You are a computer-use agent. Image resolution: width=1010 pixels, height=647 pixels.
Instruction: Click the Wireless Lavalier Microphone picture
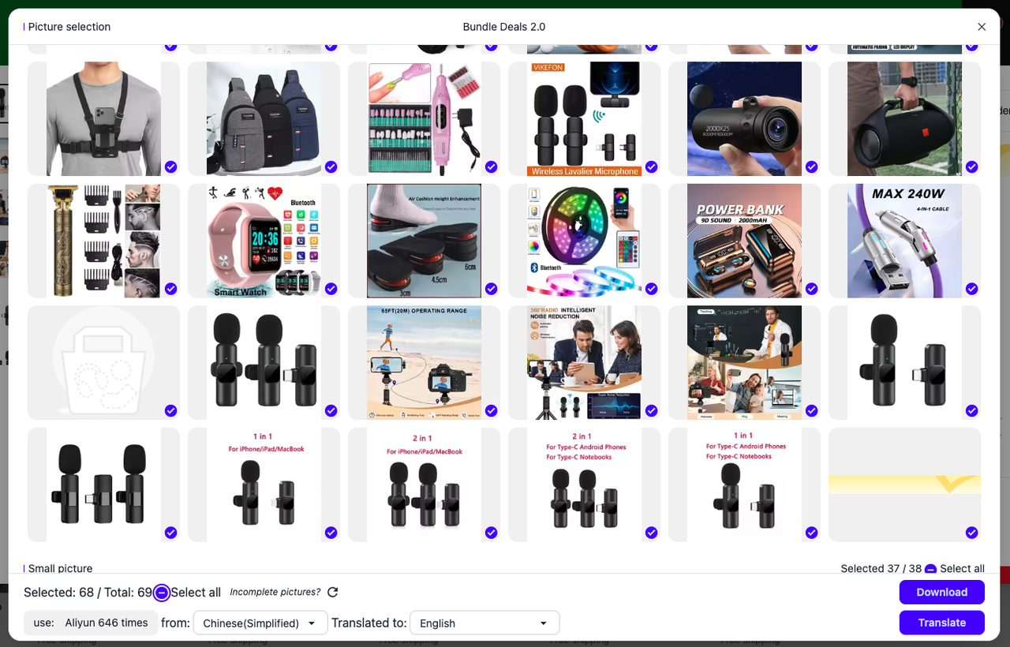click(584, 118)
